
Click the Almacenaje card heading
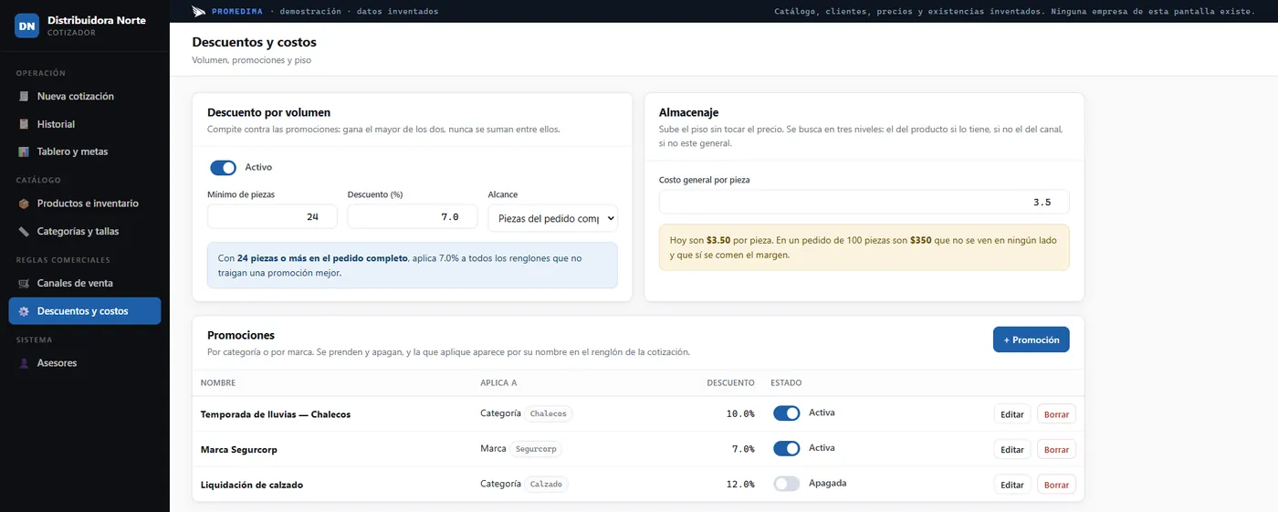click(688, 112)
